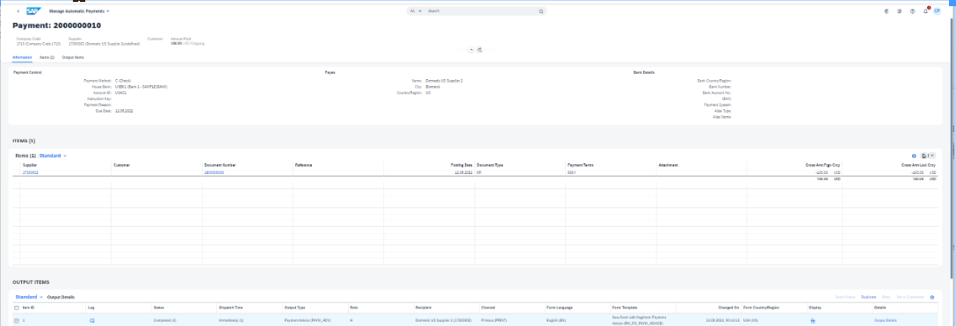Open the search scope 'All' dropdown
The image size is (956, 326).
coord(416,11)
